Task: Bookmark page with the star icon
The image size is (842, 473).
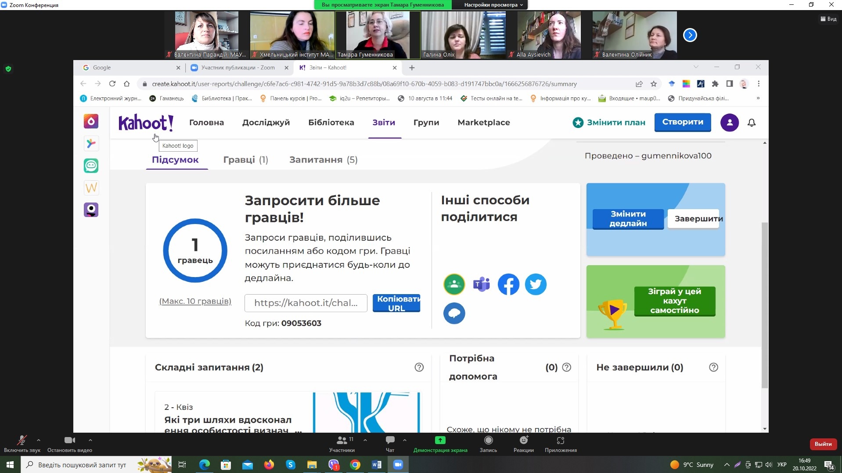Action: pos(654,84)
